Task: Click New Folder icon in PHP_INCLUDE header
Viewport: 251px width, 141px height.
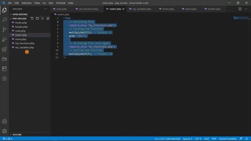Action: [37, 18]
